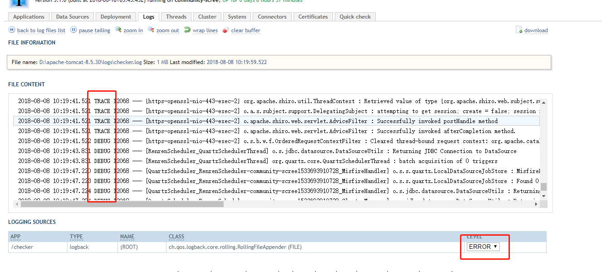Click the zoom in link text
The image size is (602, 272).
pyautogui.click(x=133, y=30)
